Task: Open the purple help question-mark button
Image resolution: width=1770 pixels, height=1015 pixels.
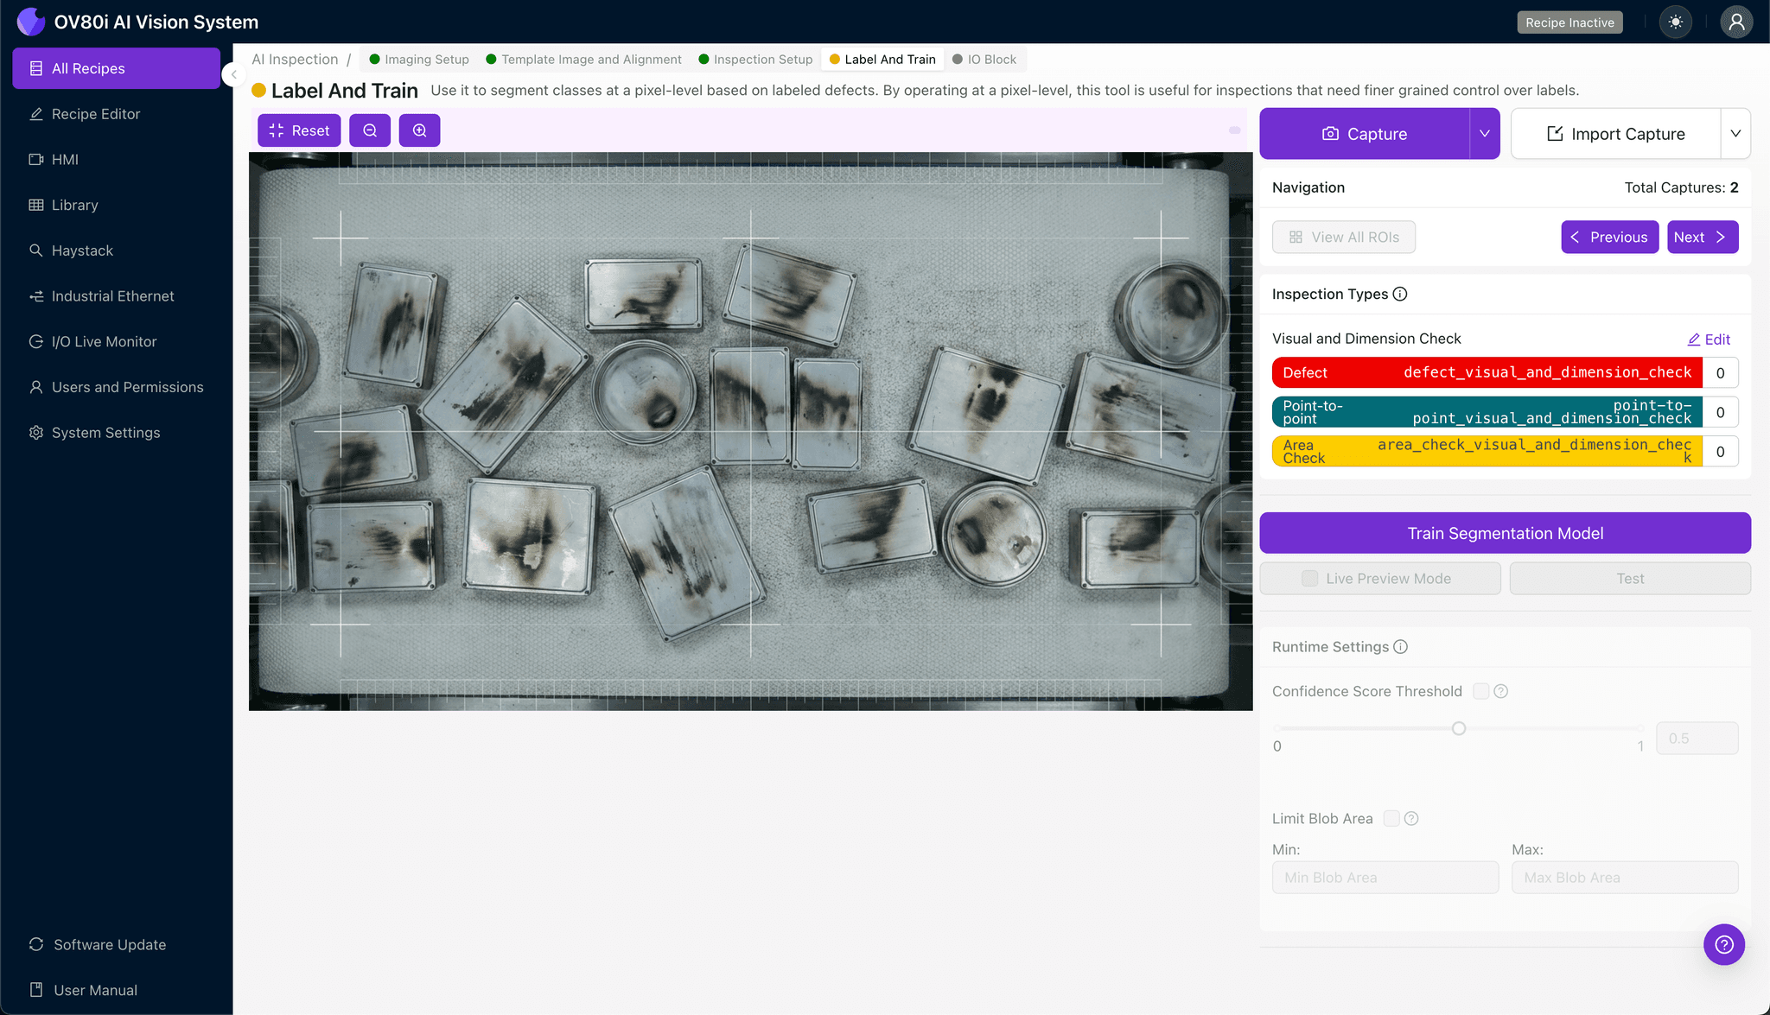Action: tap(1723, 944)
